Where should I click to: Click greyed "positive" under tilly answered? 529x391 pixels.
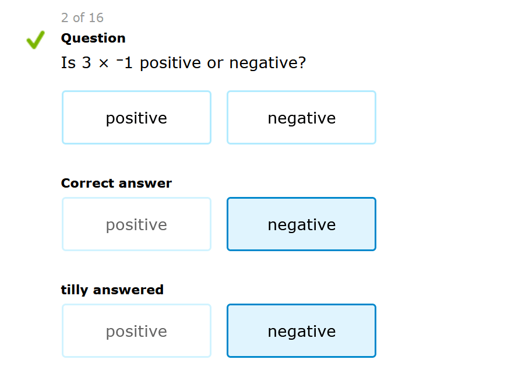tap(136, 331)
